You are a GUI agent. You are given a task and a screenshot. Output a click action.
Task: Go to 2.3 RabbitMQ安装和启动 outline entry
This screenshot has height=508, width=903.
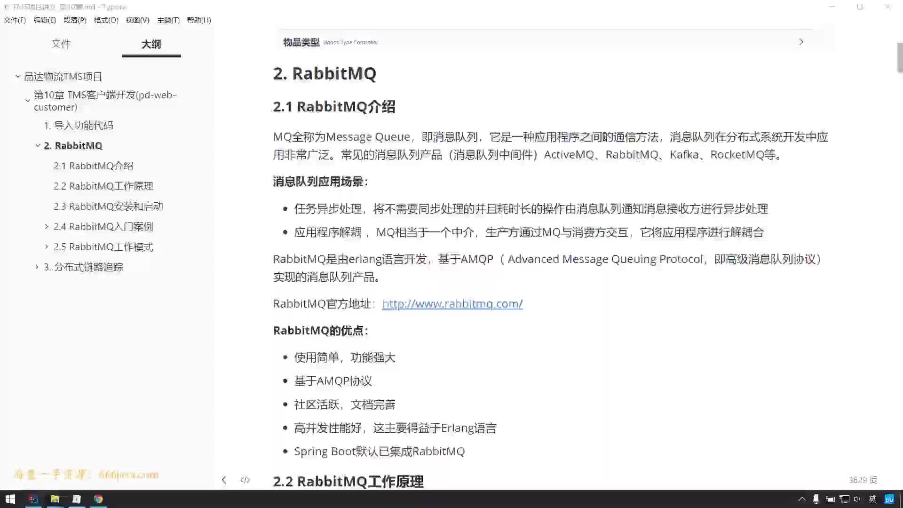click(108, 206)
